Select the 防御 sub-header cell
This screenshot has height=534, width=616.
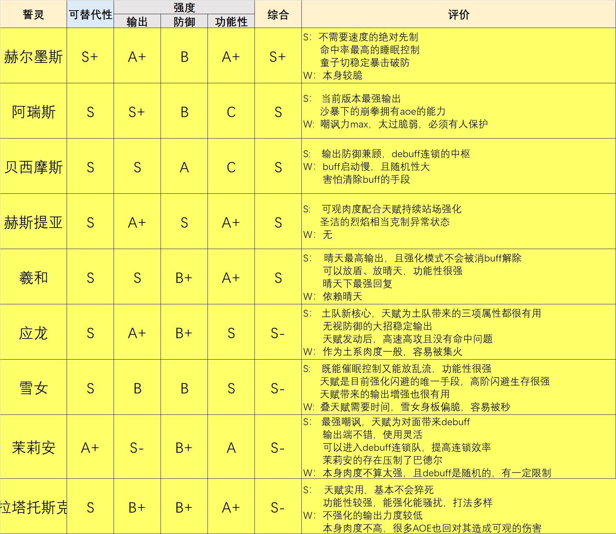click(x=184, y=21)
